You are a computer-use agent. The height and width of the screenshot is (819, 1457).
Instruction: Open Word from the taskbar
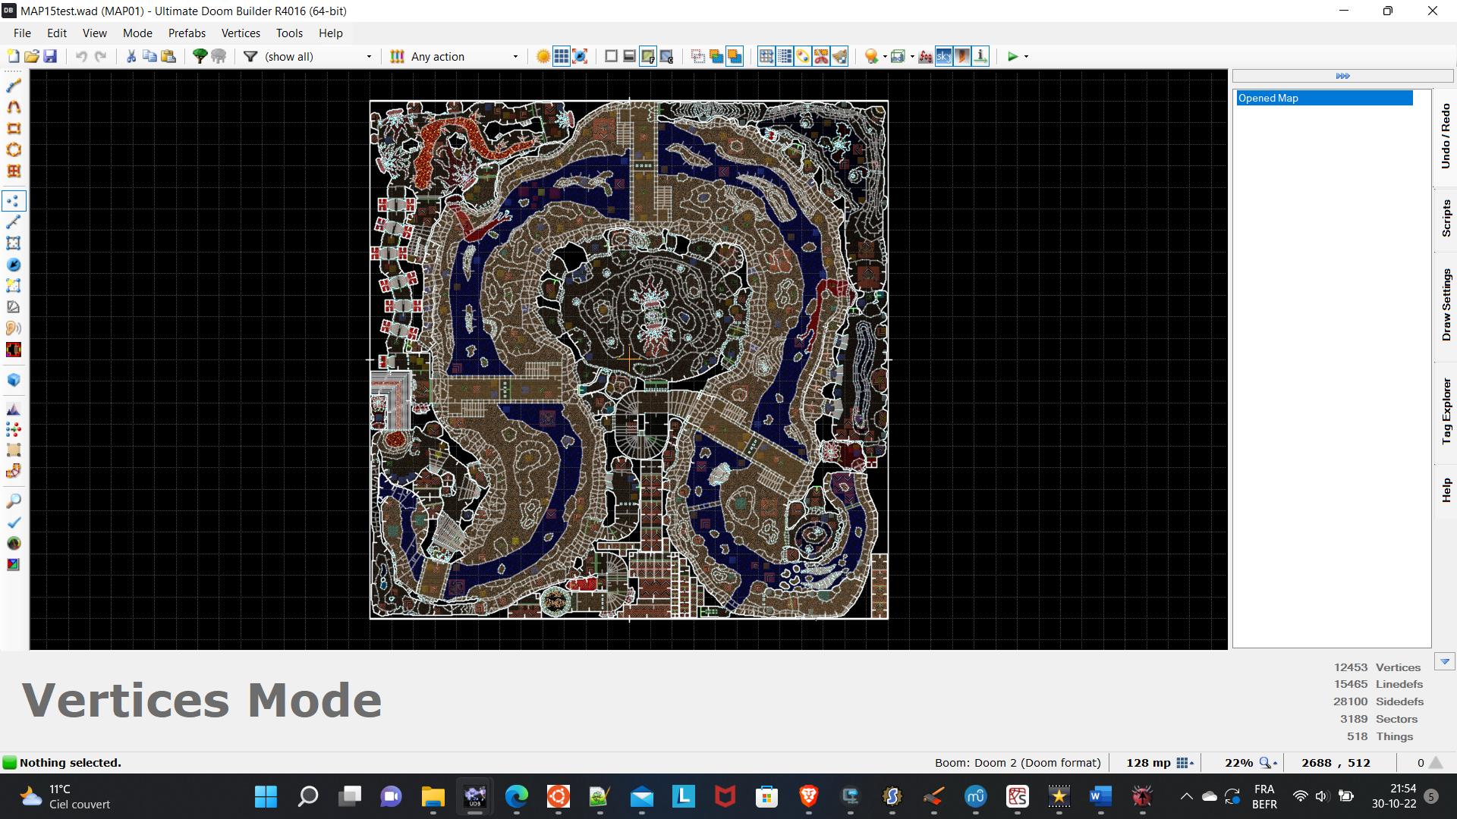click(x=1100, y=796)
